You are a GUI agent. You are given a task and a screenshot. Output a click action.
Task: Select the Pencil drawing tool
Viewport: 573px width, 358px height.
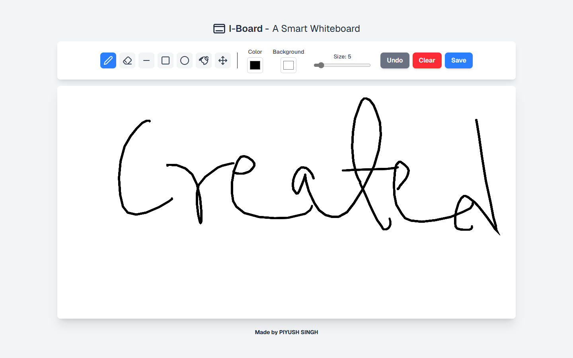point(108,60)
